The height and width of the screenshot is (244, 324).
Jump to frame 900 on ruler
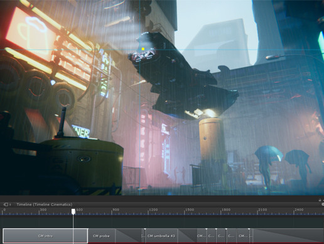point(116,210)
